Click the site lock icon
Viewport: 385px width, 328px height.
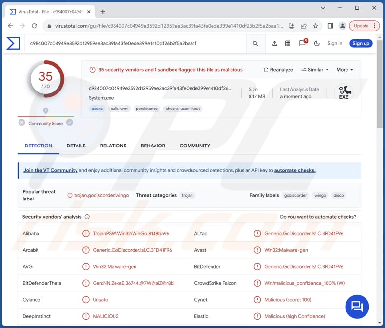(49, 26)
